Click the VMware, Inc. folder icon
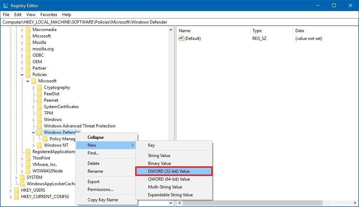 pyautogui.click(x=28, y=165)
